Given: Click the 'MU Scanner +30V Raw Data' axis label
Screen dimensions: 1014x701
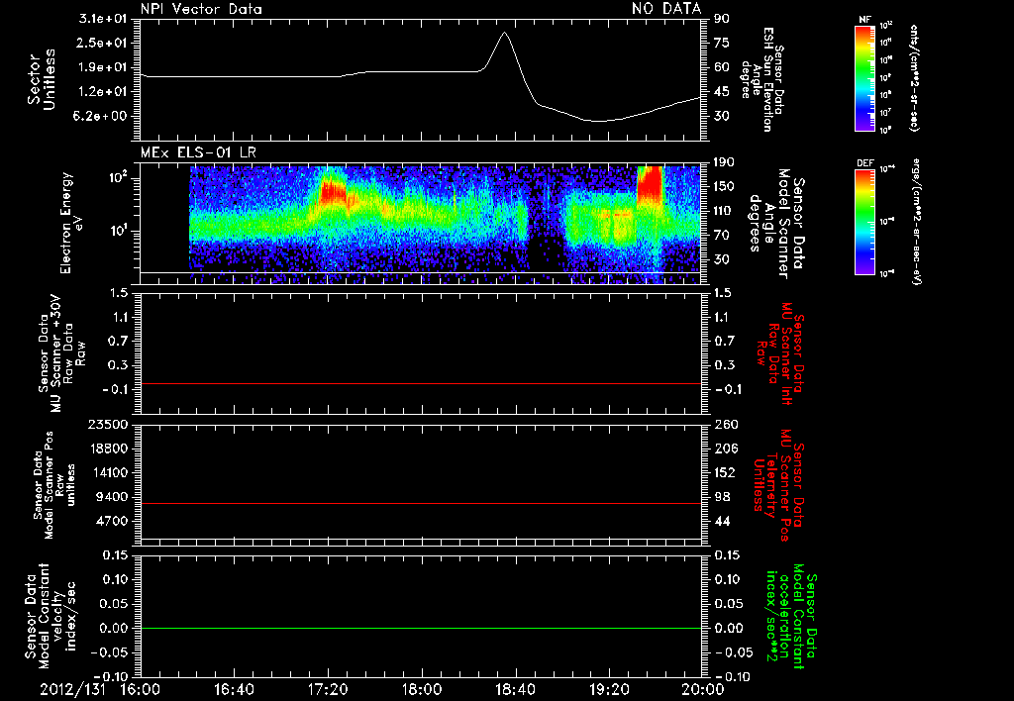Looking at the screenshot, I should (61, 353).
